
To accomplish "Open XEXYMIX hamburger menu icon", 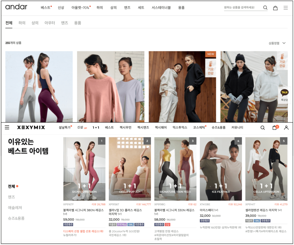I will [x=7, y=127].
